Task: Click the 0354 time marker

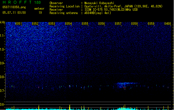Action: 68,24
